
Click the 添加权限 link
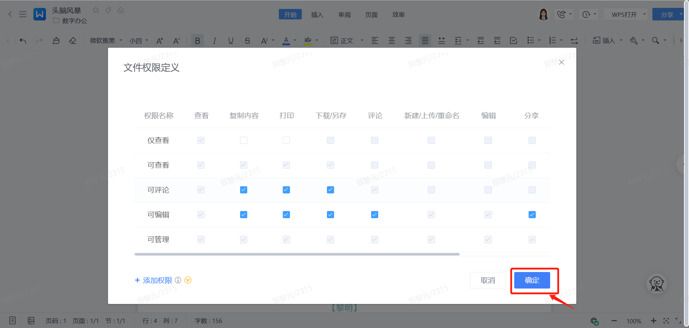coord(154,280)
